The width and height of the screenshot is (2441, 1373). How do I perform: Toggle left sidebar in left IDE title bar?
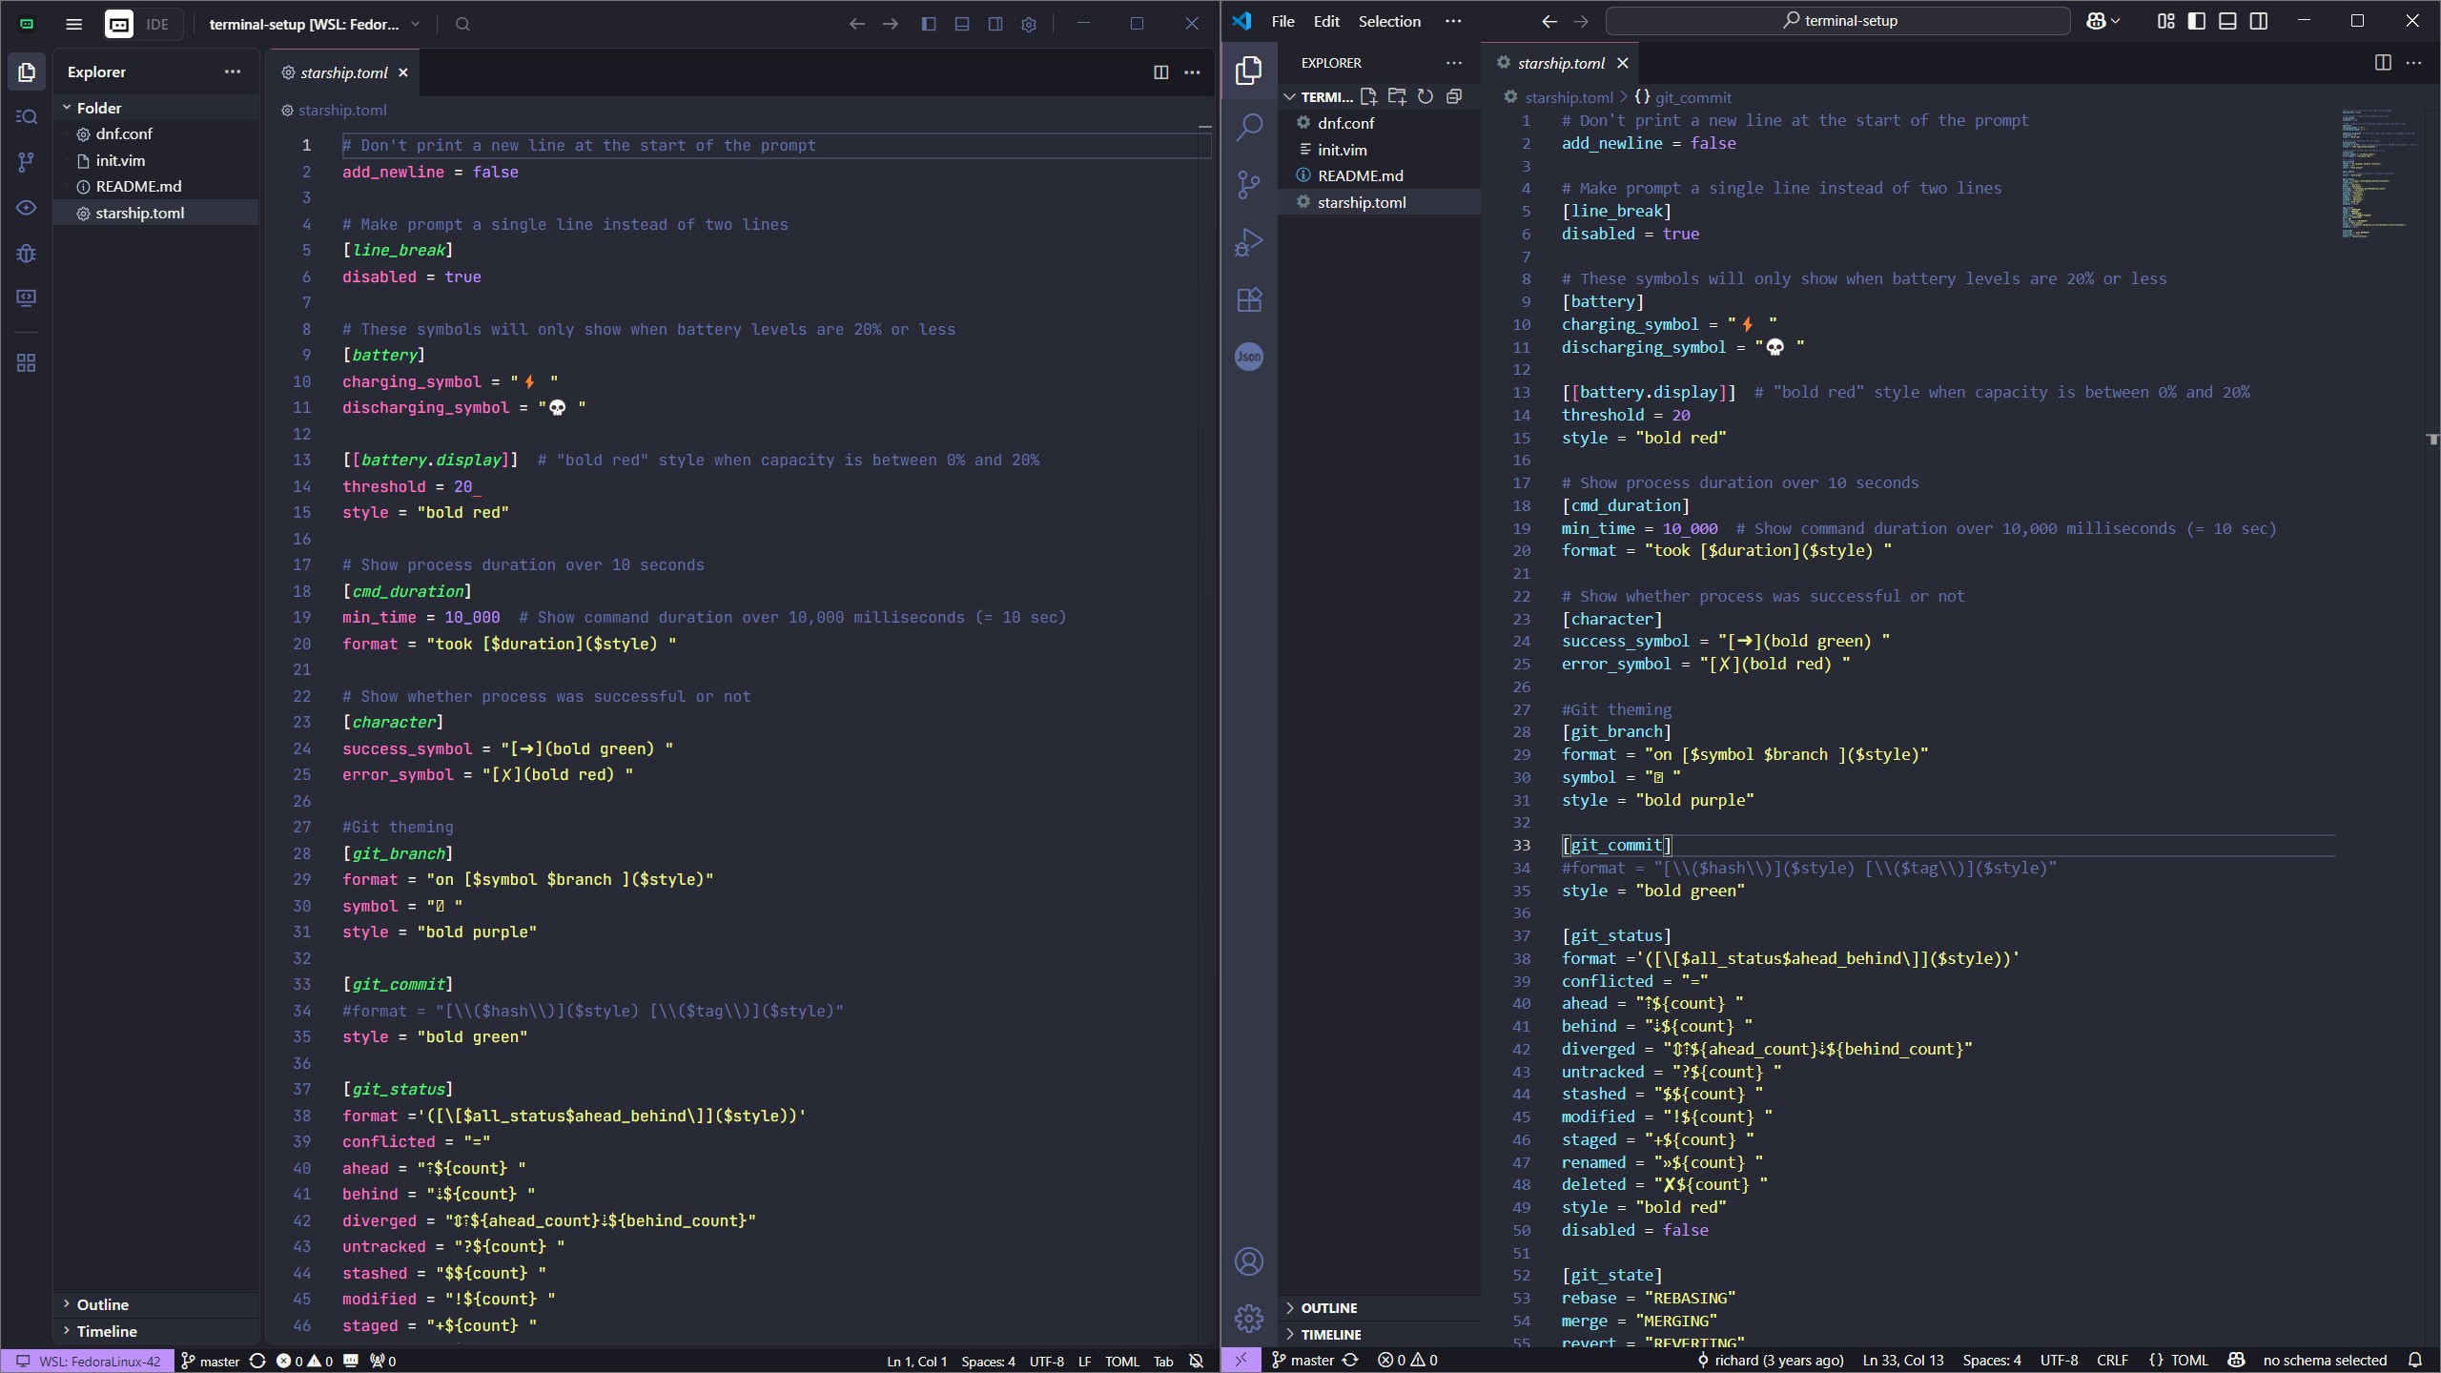[929, 24]
